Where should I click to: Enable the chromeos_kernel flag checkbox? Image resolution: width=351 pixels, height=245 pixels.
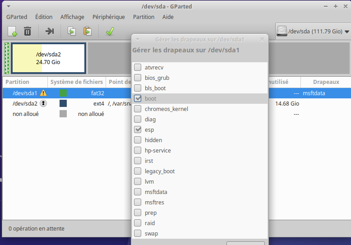(x=138, y=109)
